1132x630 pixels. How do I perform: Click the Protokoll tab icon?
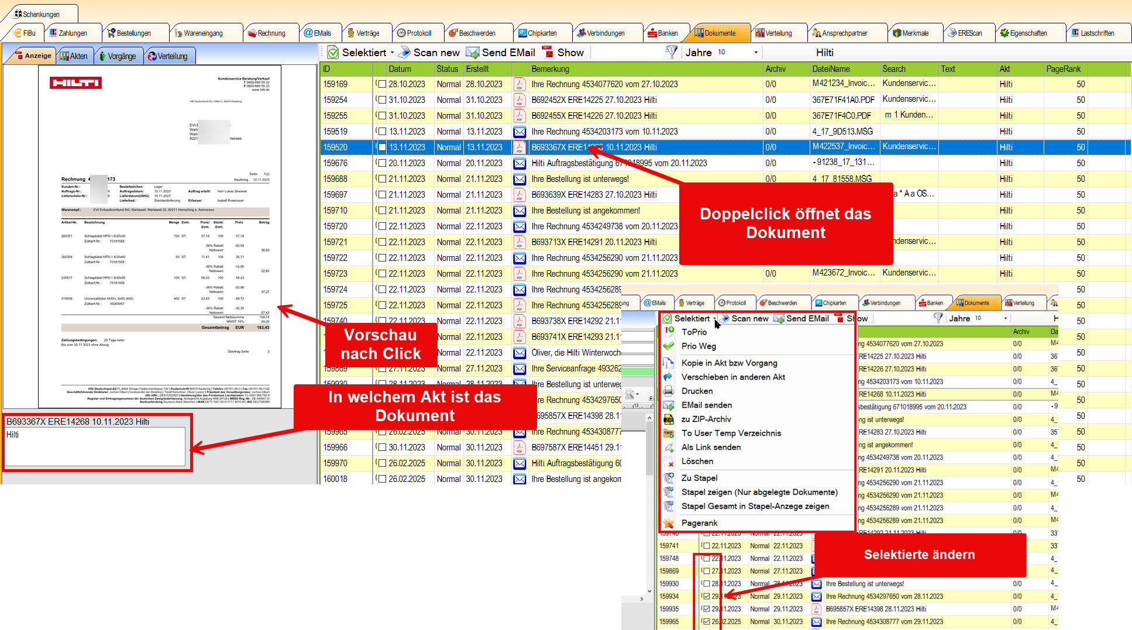pos(401,33)
